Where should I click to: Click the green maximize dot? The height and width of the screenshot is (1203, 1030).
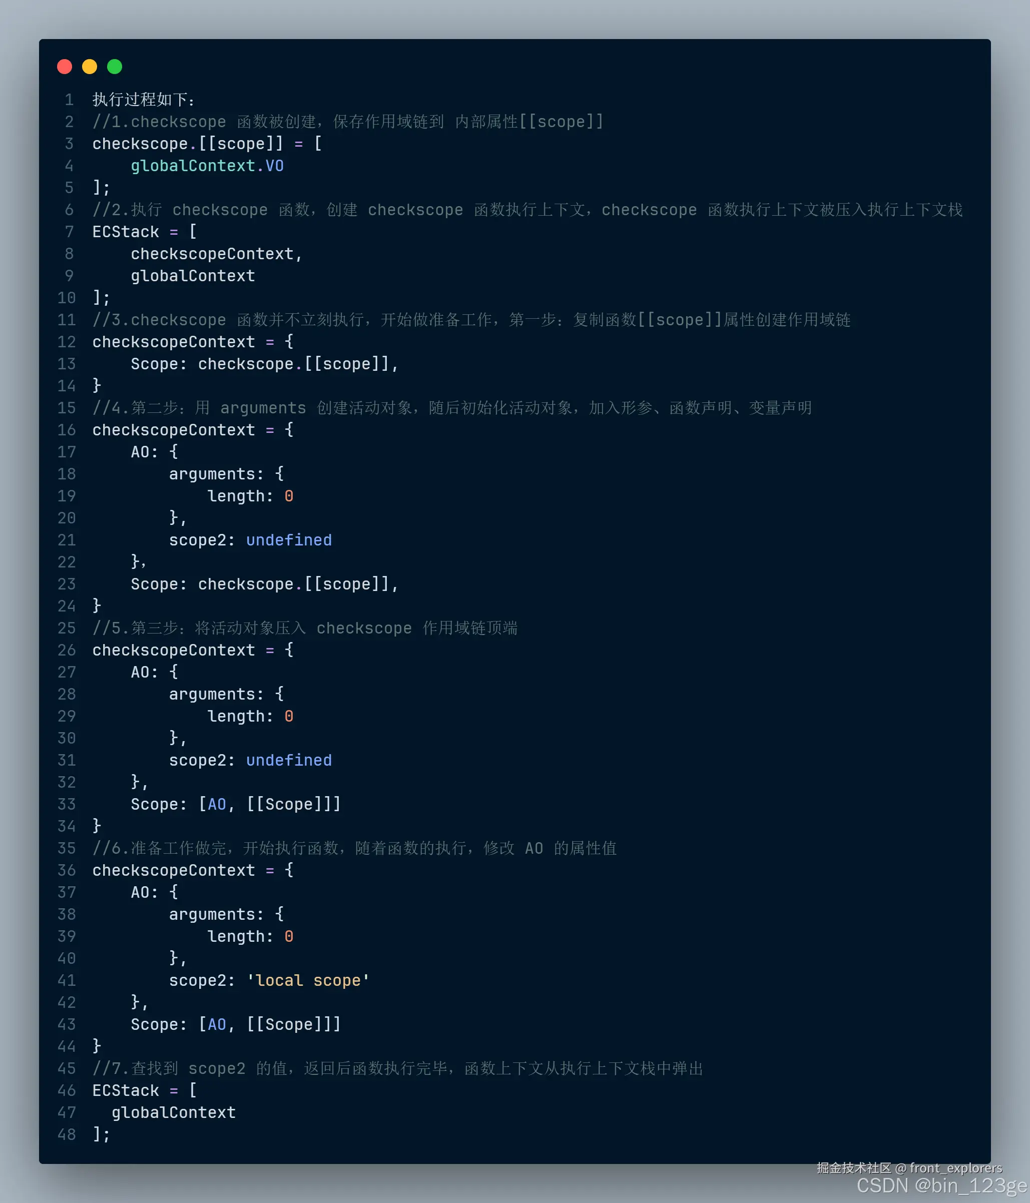pos(115,67)
